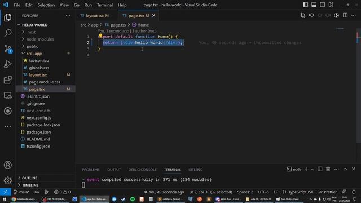Open Run and Debug view
This screenshot has width=361, height=203.
7,64
